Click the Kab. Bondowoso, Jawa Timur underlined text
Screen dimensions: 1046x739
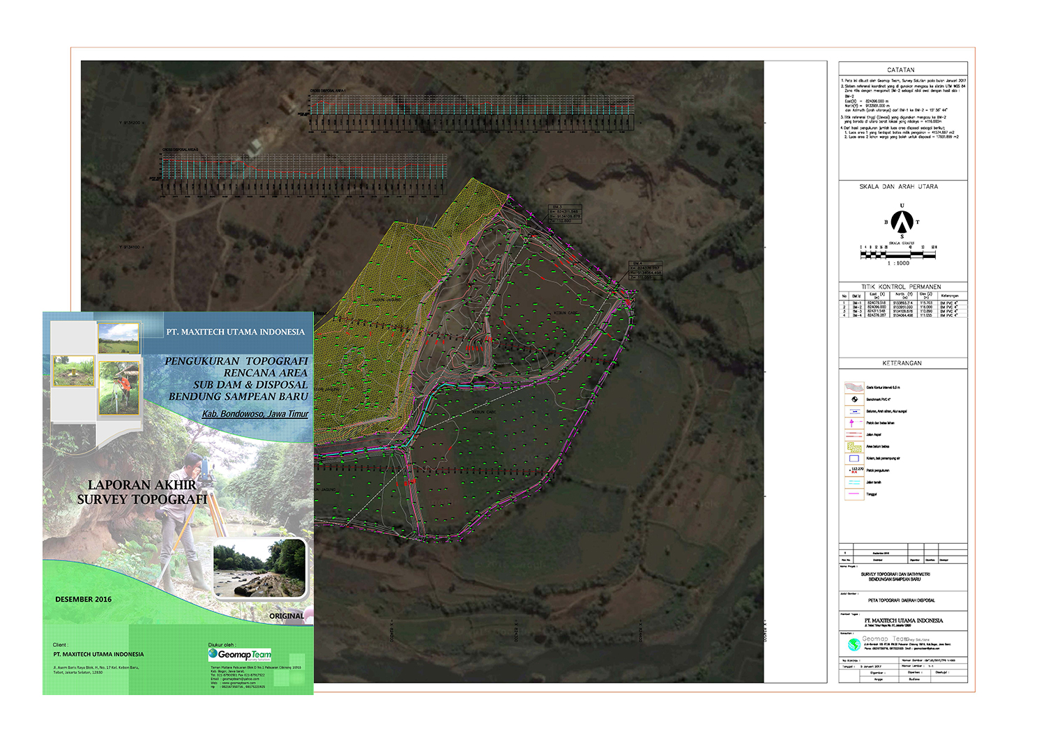[x=255, y=414]
